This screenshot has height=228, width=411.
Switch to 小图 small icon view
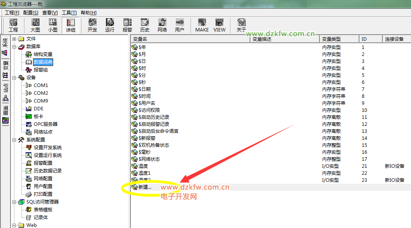pyautogui.click(x=53, y=25)
